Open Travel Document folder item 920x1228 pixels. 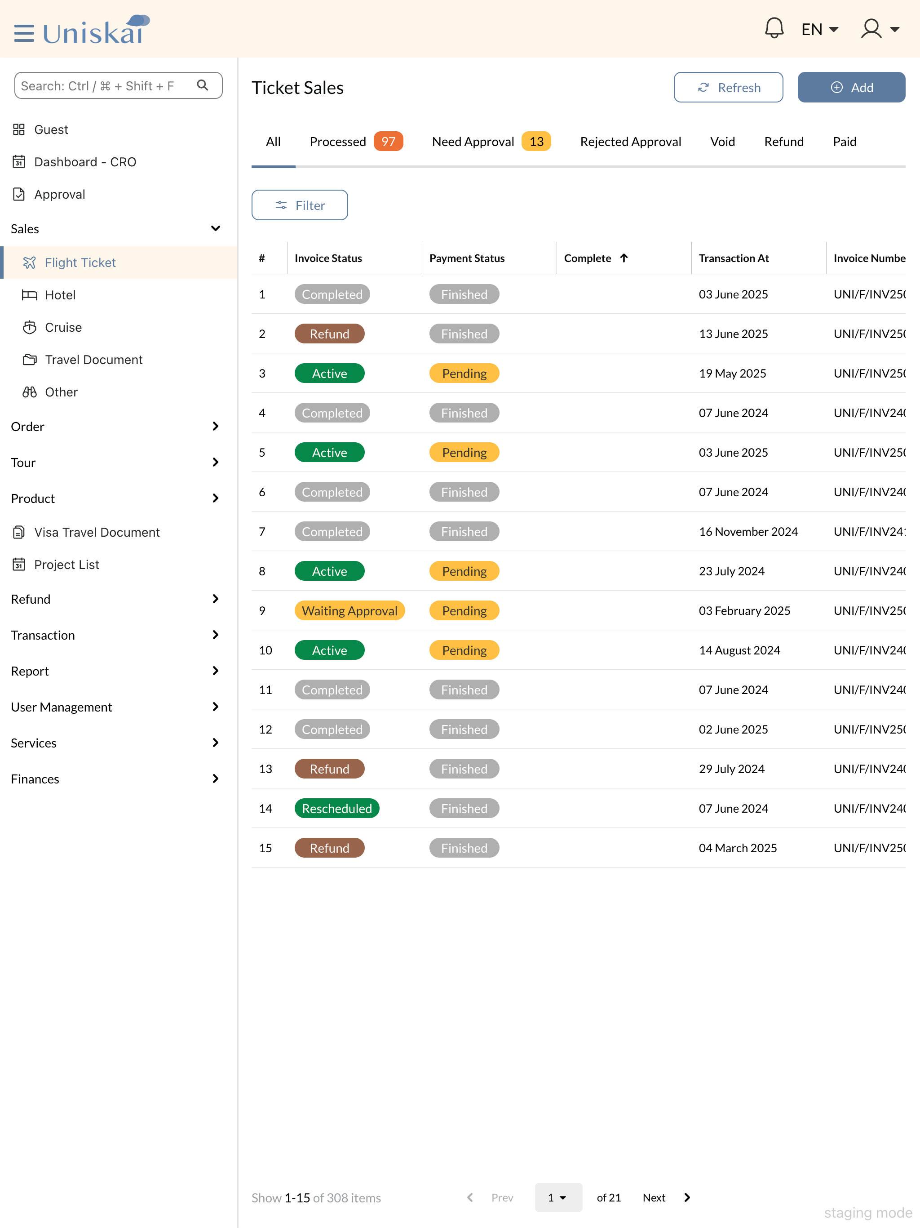point(93,360)
